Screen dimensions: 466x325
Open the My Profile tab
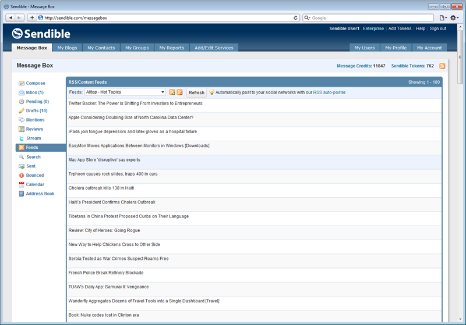[x=396, y=48]
